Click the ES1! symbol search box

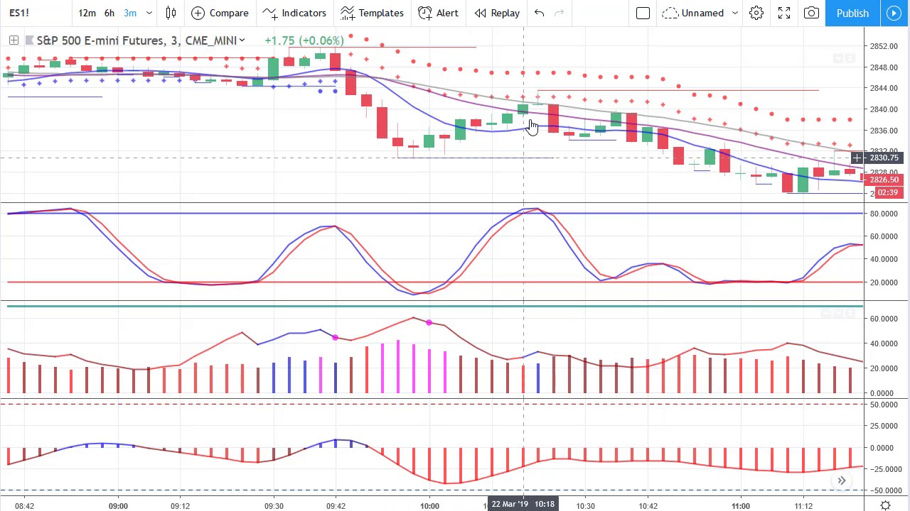34,13
